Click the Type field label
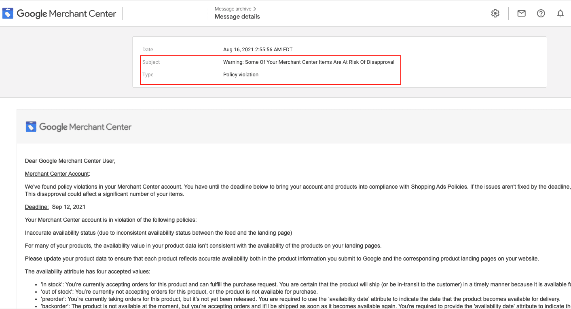 pyautogui.click(x=148, y=75)
